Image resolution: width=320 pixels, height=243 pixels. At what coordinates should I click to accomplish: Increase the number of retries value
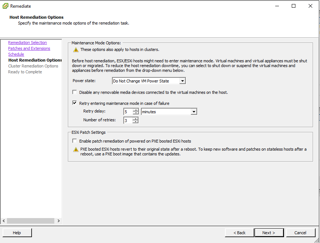point(136,118)
